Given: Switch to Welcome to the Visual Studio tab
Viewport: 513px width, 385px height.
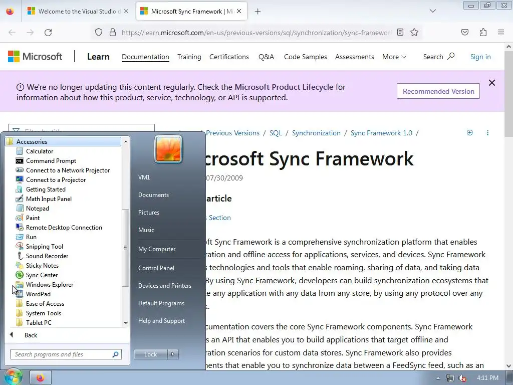Looking at the screenshot, I should pos(78,11).
